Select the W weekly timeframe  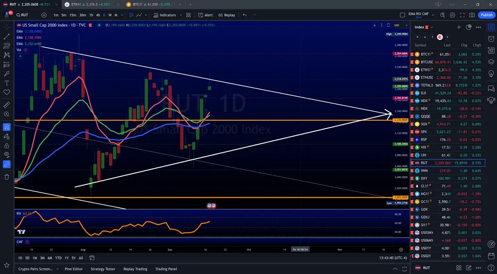pos(110,15)
